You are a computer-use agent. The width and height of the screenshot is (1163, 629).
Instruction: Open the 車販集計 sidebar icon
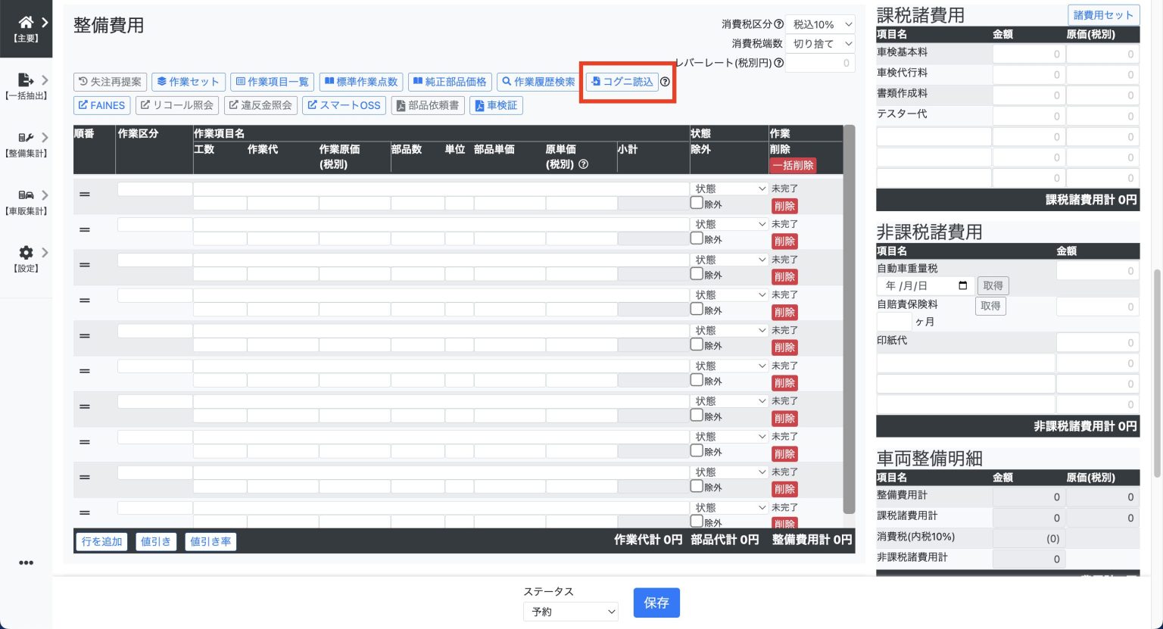point(26,195)
